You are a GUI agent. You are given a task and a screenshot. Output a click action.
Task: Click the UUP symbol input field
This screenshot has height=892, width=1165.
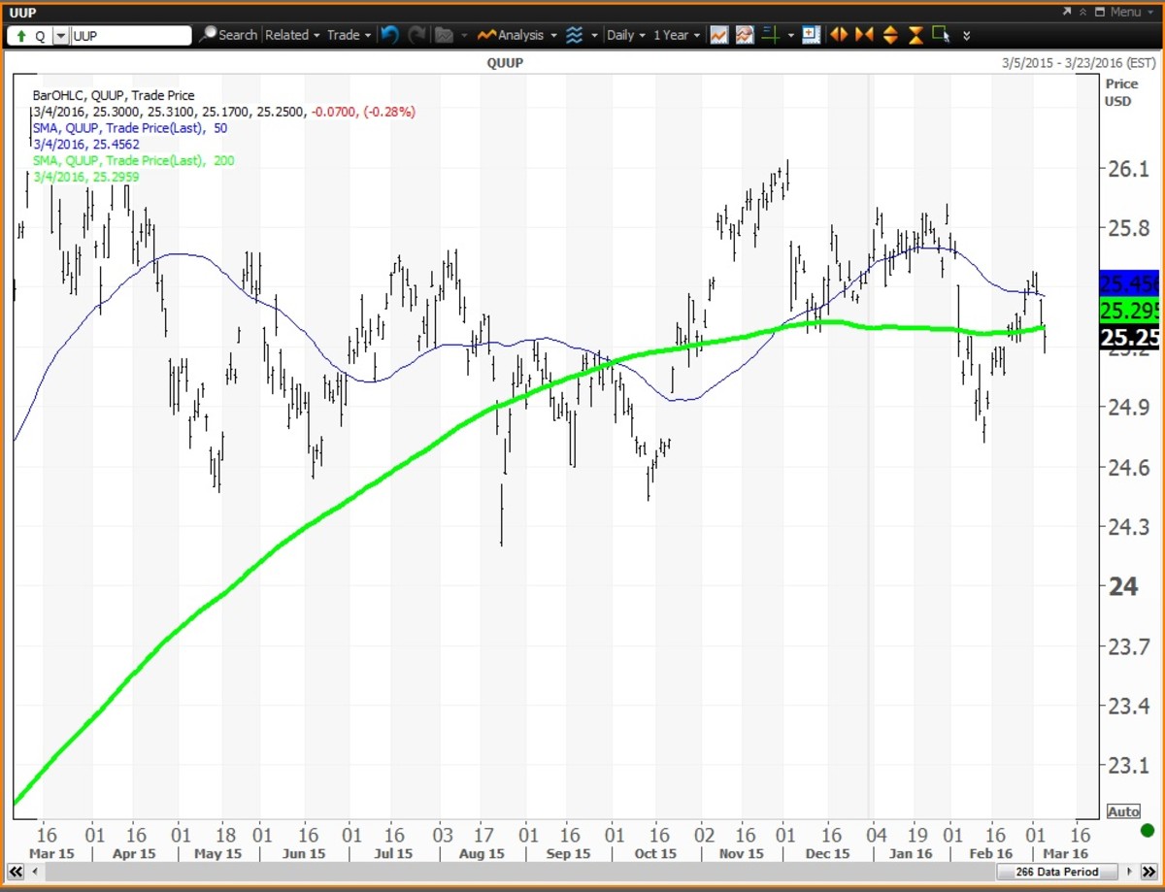point(131,36)
